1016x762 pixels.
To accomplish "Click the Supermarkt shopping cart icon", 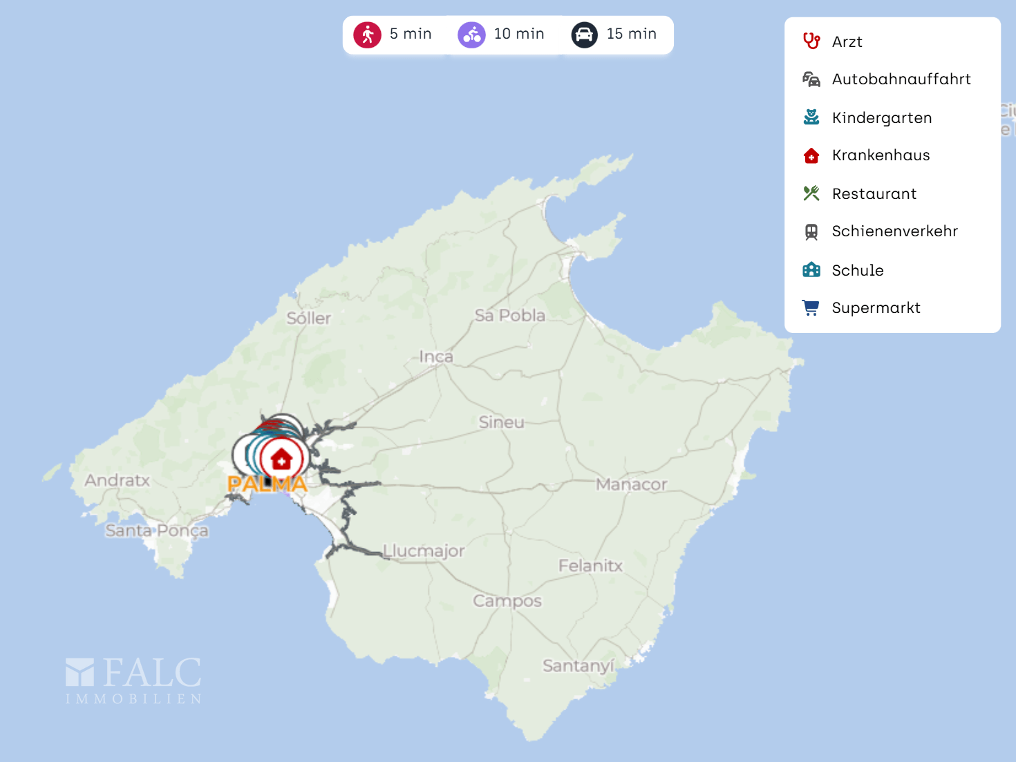I will 811,308.
